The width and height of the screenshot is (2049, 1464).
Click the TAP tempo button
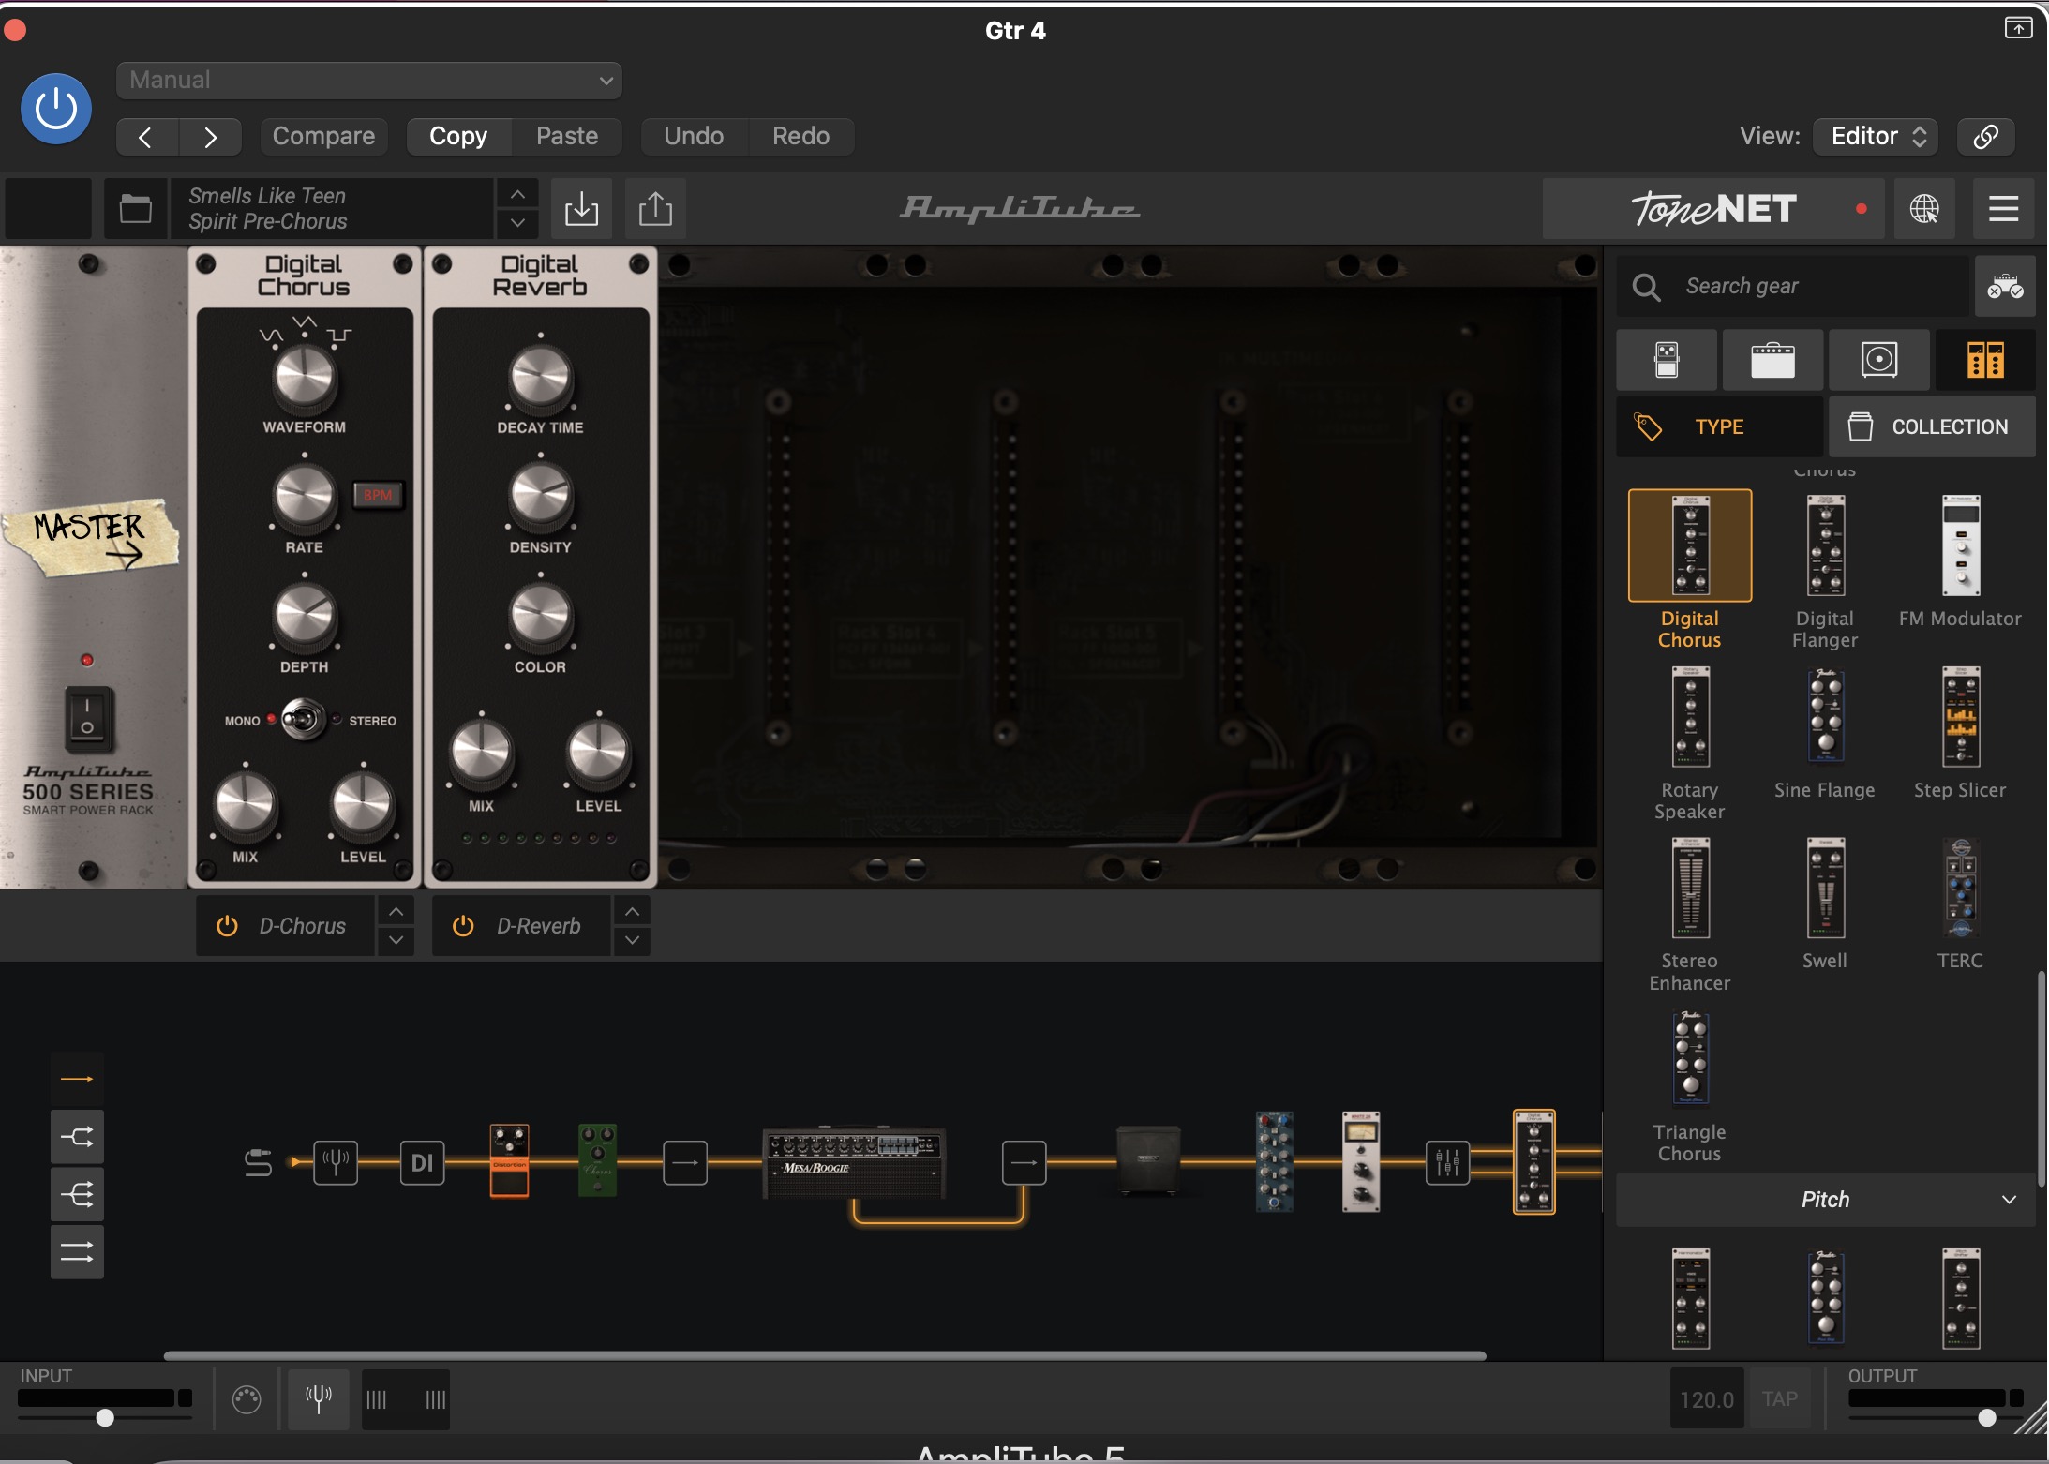pos(1780,1399)
